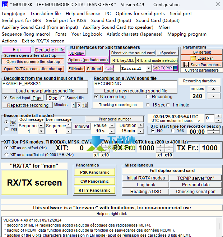Click Exit to RX/TX screen menu
This screenshot has width=223, height=237.
[43, 41]
